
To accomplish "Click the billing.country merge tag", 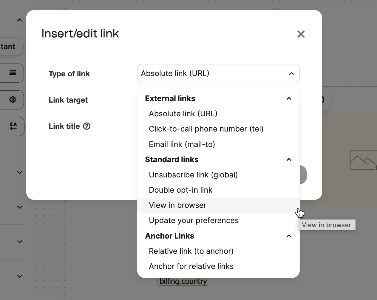I will pyautogui.click(x=183, y=282).
